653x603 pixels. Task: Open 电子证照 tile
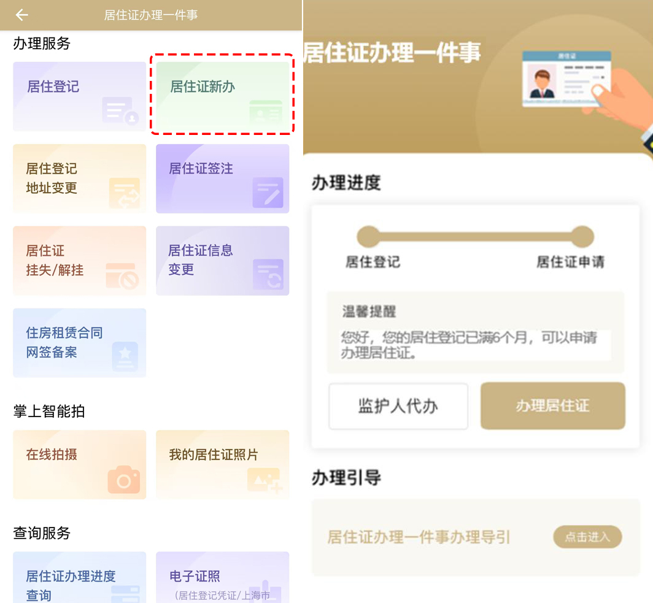click(x=222, y=577)
